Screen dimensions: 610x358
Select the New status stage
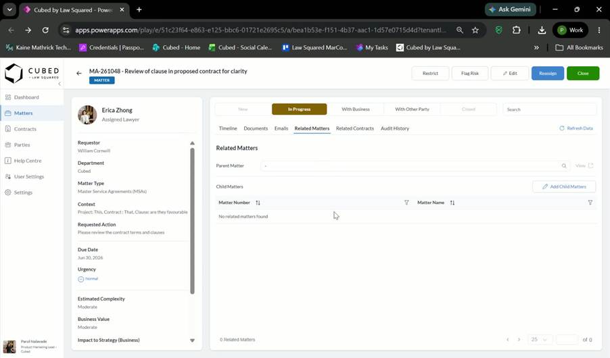[x=243, y=109]
